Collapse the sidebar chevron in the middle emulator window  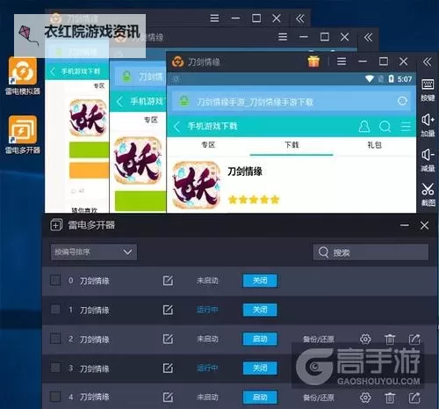(x=368, y=37)
